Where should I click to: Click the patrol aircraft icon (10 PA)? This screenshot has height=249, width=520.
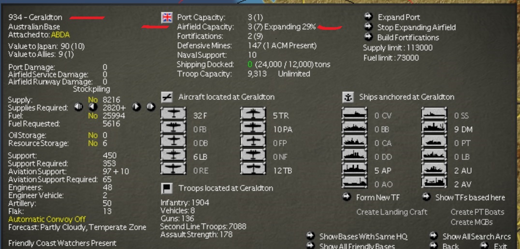tap(253, 127)
